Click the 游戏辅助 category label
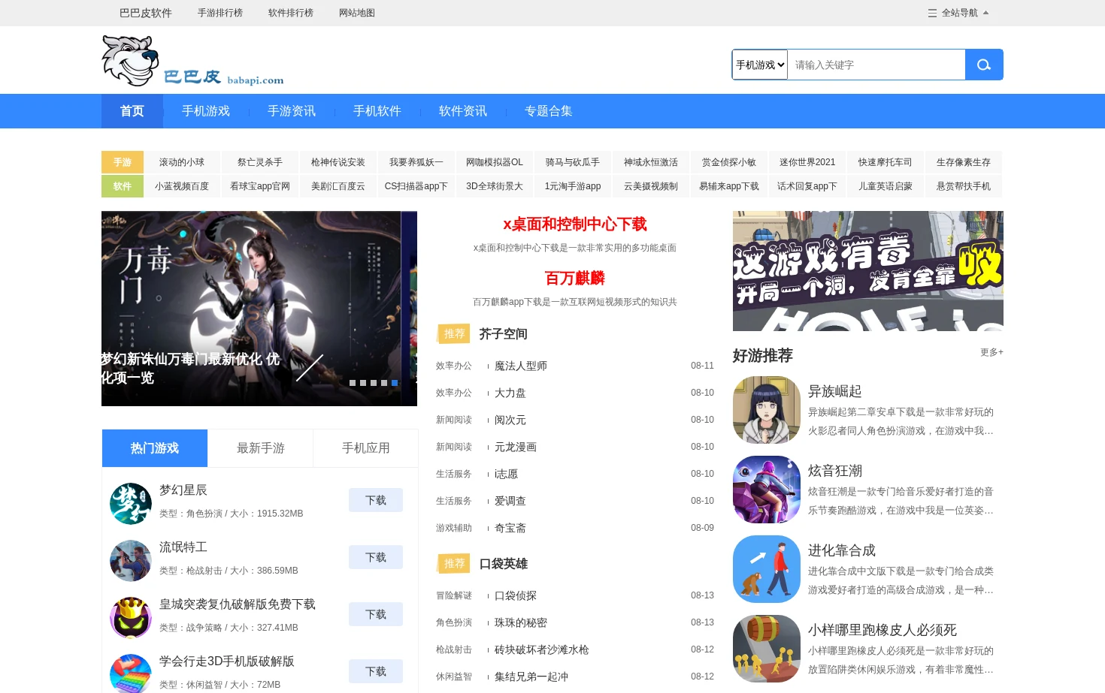This screenshot has width=1105, height=693. [x=454, y=528]
